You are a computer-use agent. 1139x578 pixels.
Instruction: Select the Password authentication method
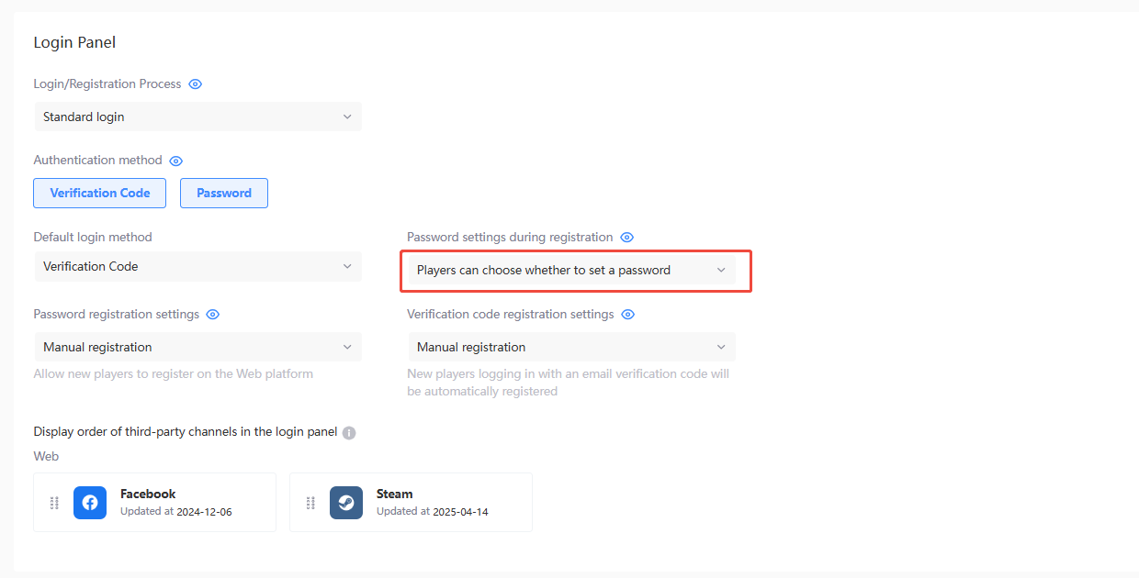pyautogui.click(x=224, y=193)
